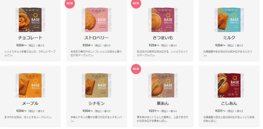Open the チョコレート product title

click(x=30, y=38)
